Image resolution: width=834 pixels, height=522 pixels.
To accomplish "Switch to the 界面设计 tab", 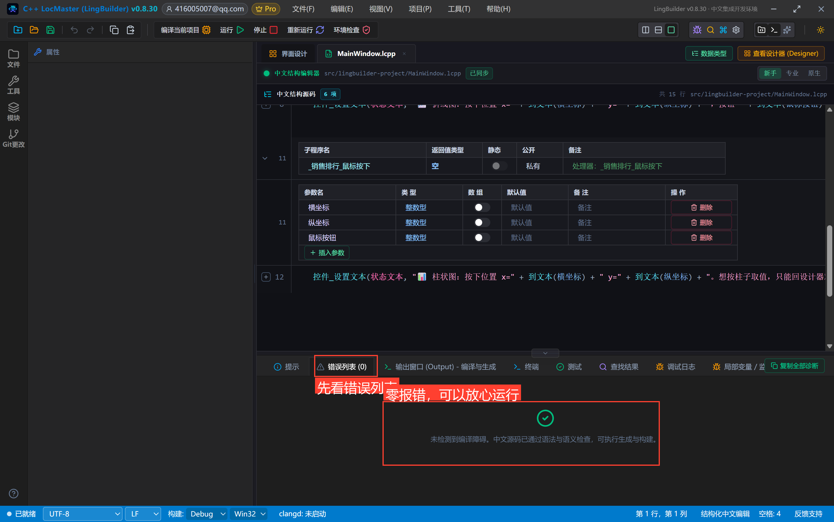I will click(x=288, y=54).
